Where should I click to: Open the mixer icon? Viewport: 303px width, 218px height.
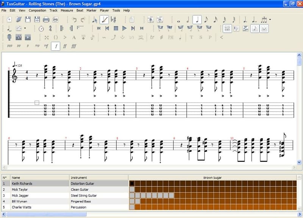pyautogui.click(x=19, y=37)
